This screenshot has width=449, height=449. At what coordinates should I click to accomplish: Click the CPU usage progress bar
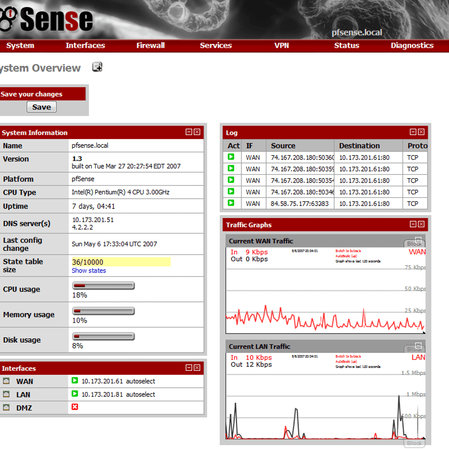(x=104, y=286)
